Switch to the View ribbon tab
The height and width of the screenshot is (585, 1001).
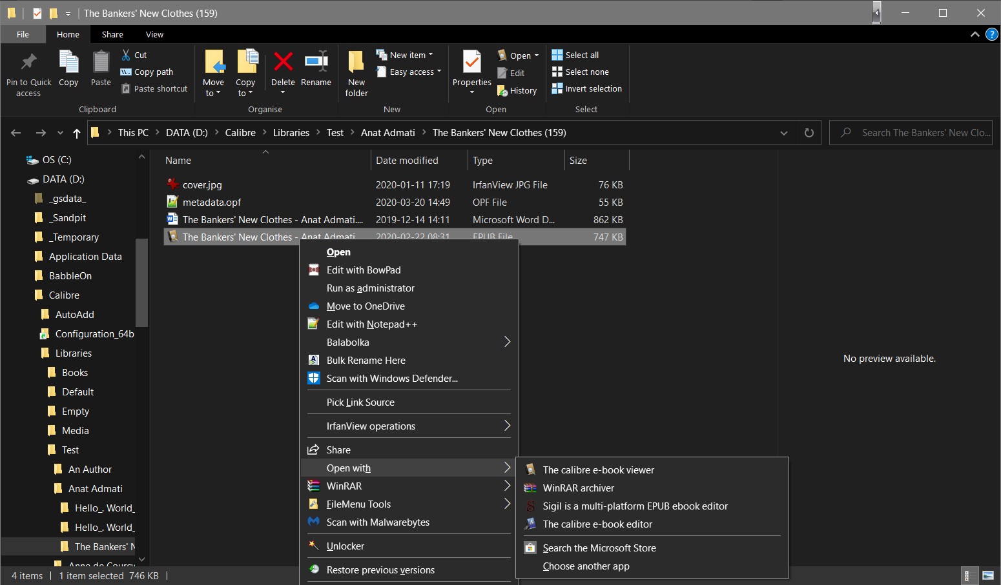point(154,34)
